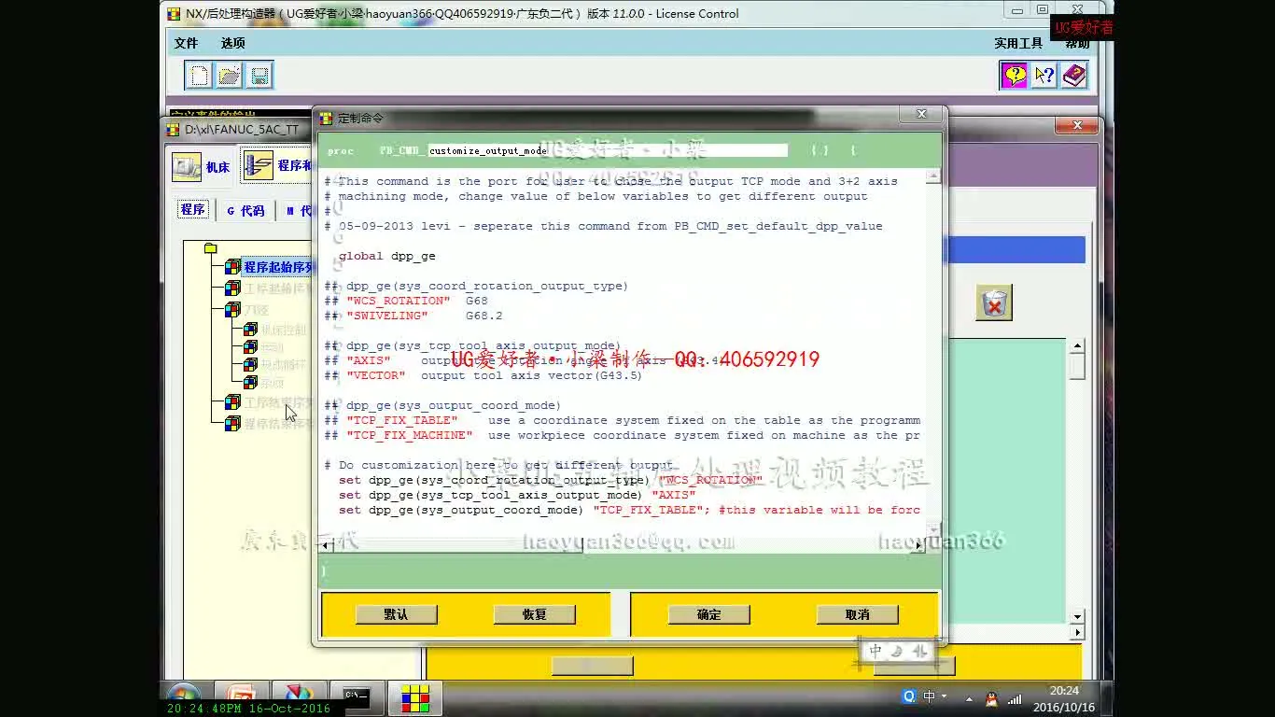The width and height of the screenshot is (1275, 717).
Task: Open the user manual book icon
Action: [1074, 76]
